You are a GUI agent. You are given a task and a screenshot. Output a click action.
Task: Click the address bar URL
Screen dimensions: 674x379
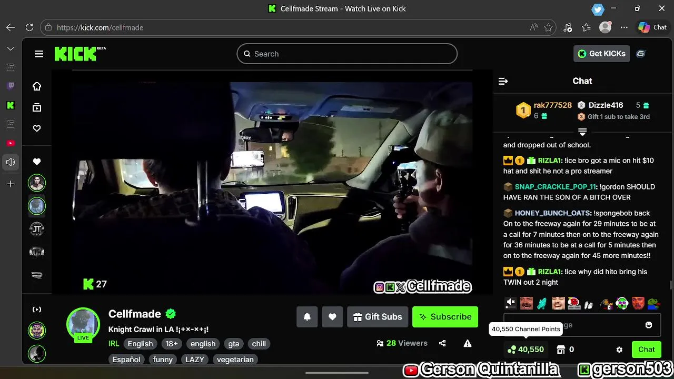(100, 27)
